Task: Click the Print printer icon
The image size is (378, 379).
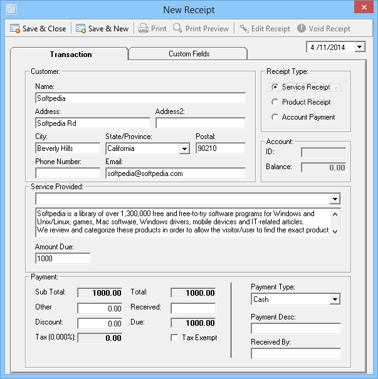Action: click(144, 29)
